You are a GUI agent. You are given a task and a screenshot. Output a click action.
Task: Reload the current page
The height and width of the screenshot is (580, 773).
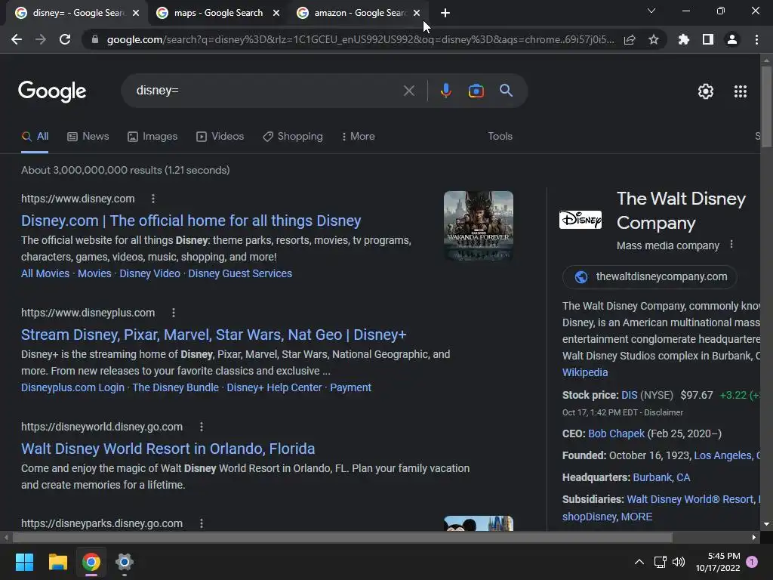pyautogui.click(x=65, y=39)
